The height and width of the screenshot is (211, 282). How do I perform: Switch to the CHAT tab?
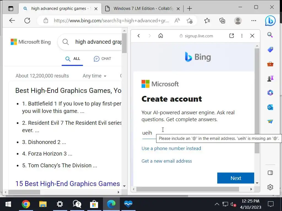102,59
